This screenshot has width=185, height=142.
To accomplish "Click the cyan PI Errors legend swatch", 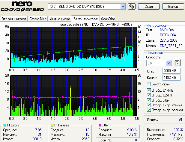I will click(x=5, y=125).
